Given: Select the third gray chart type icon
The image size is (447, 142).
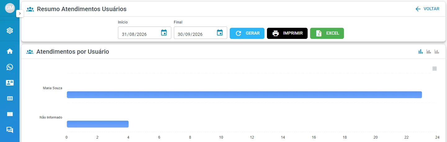Looking at the screenshot, I should (437, 52).
